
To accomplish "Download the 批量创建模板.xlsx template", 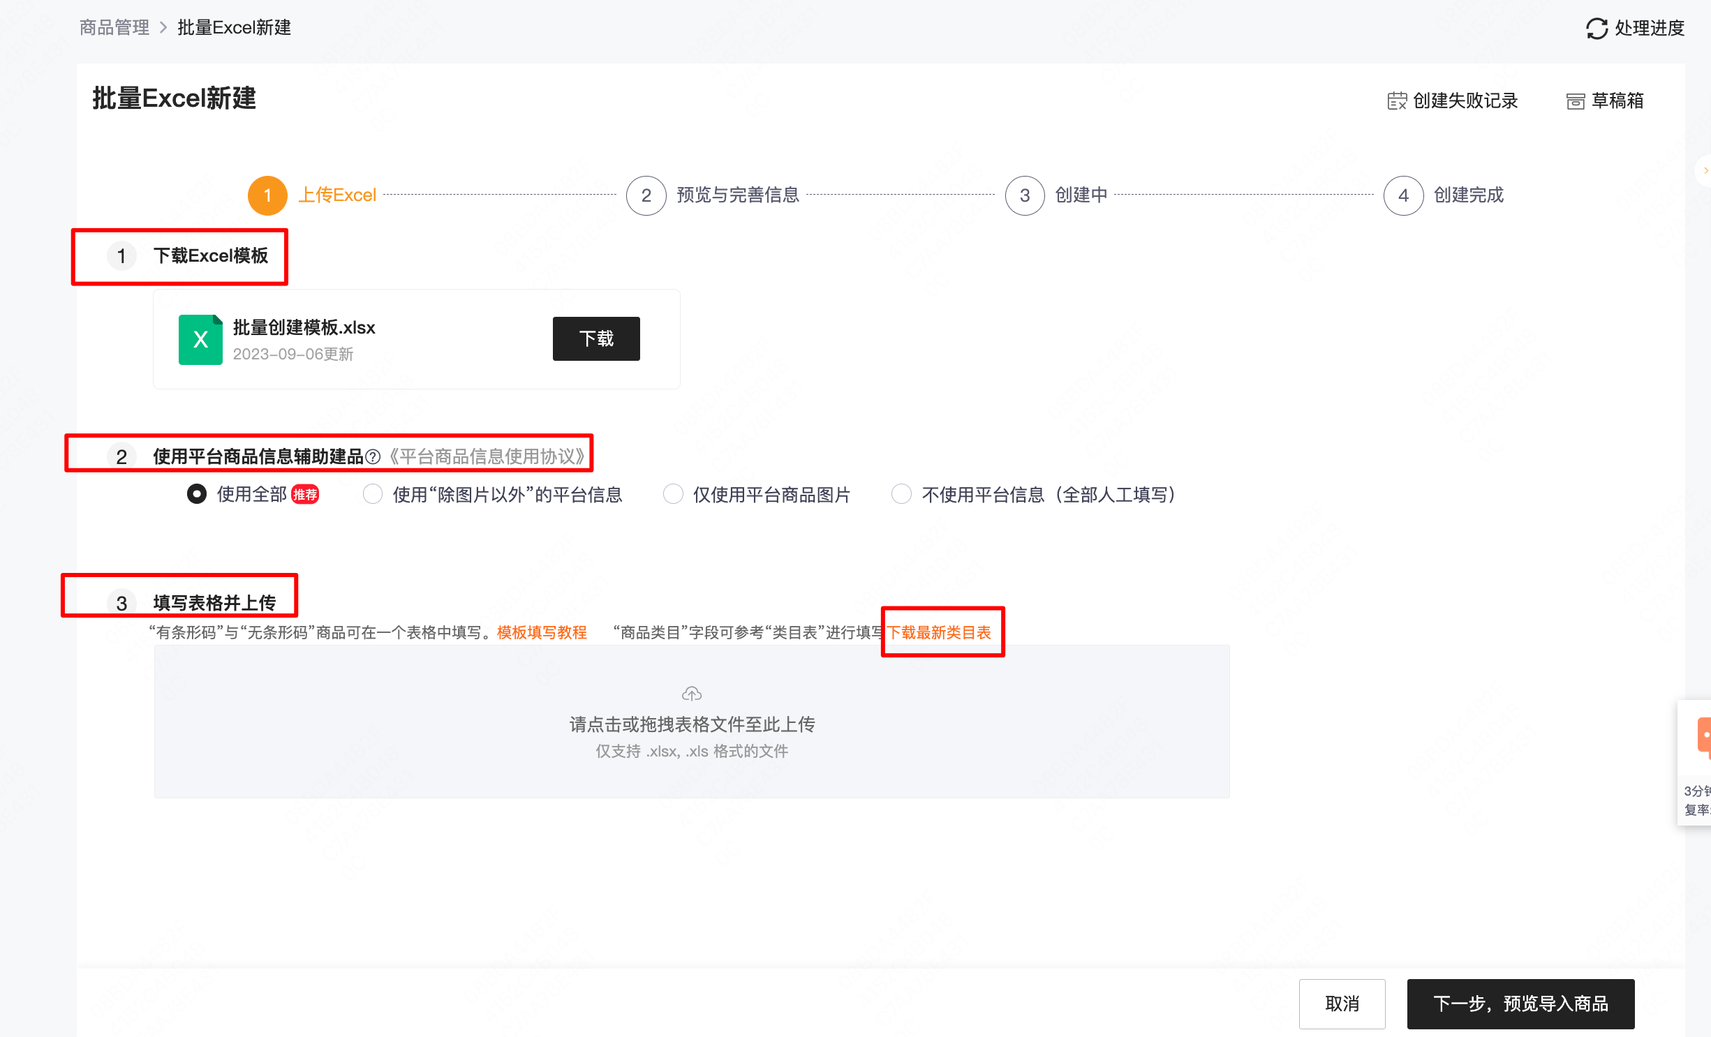I will (596, 339).
